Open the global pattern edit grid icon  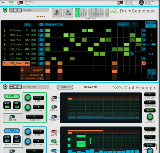[41, 24]
